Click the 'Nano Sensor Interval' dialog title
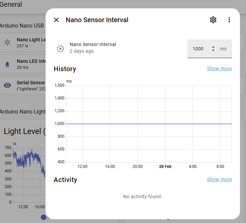The width and height of the screenshot is (246, 223). [x=97, y=20]
